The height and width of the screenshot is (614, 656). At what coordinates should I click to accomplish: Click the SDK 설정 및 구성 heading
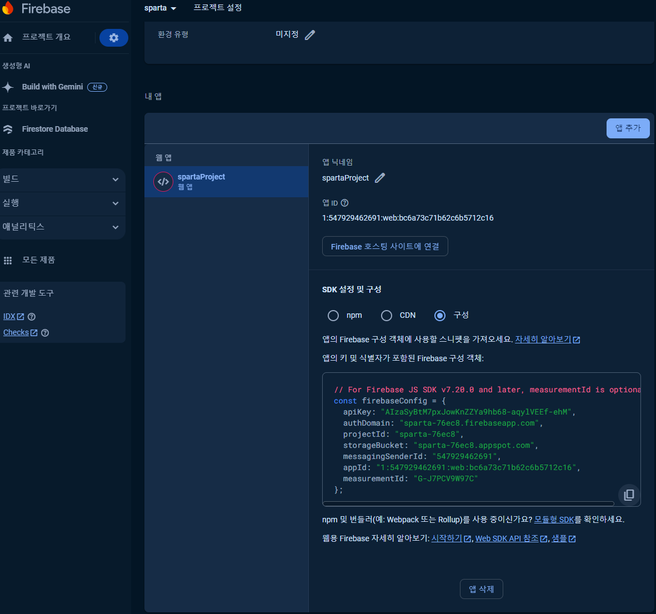click(352, 289)
